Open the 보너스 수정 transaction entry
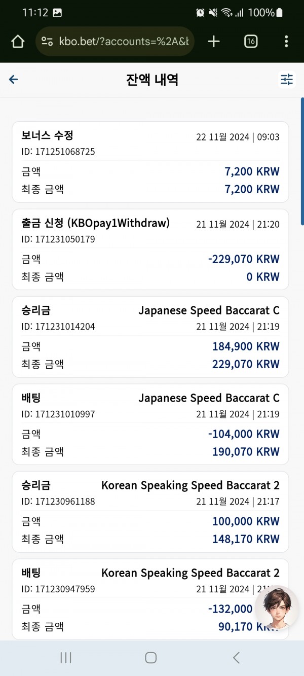Viewport: 304px width, 676px height. tap(150, 162)
